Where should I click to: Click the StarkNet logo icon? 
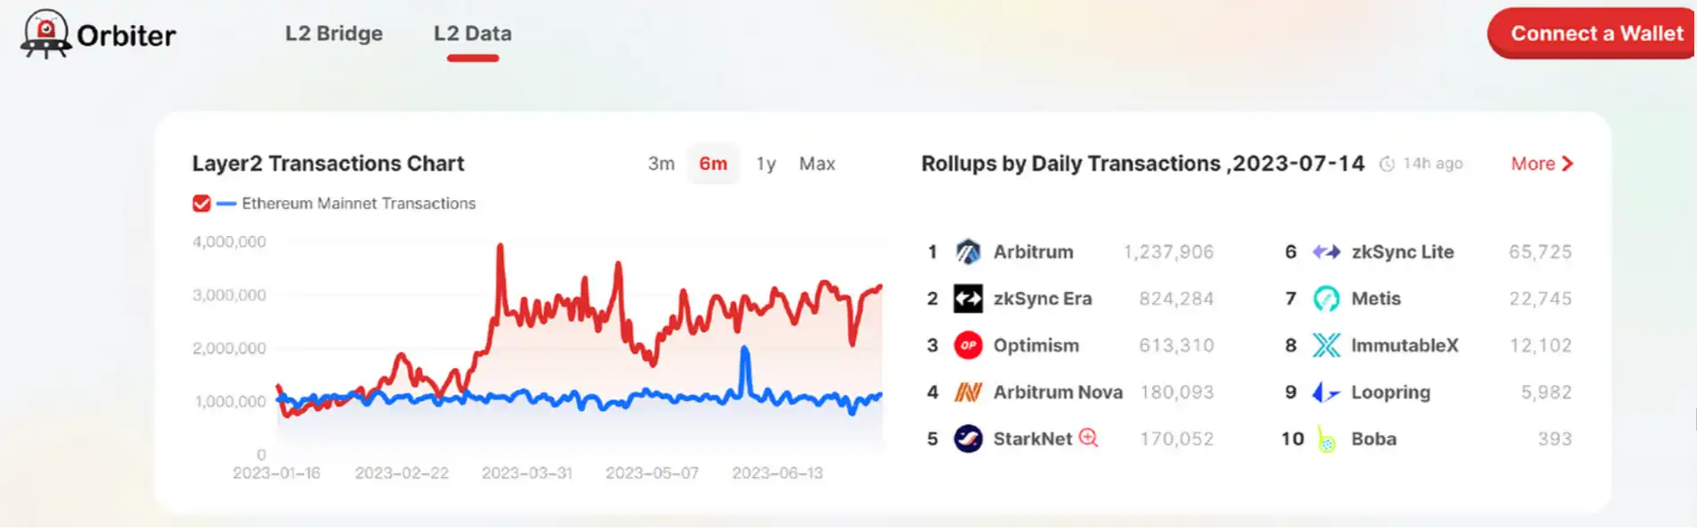pos(968,439)
